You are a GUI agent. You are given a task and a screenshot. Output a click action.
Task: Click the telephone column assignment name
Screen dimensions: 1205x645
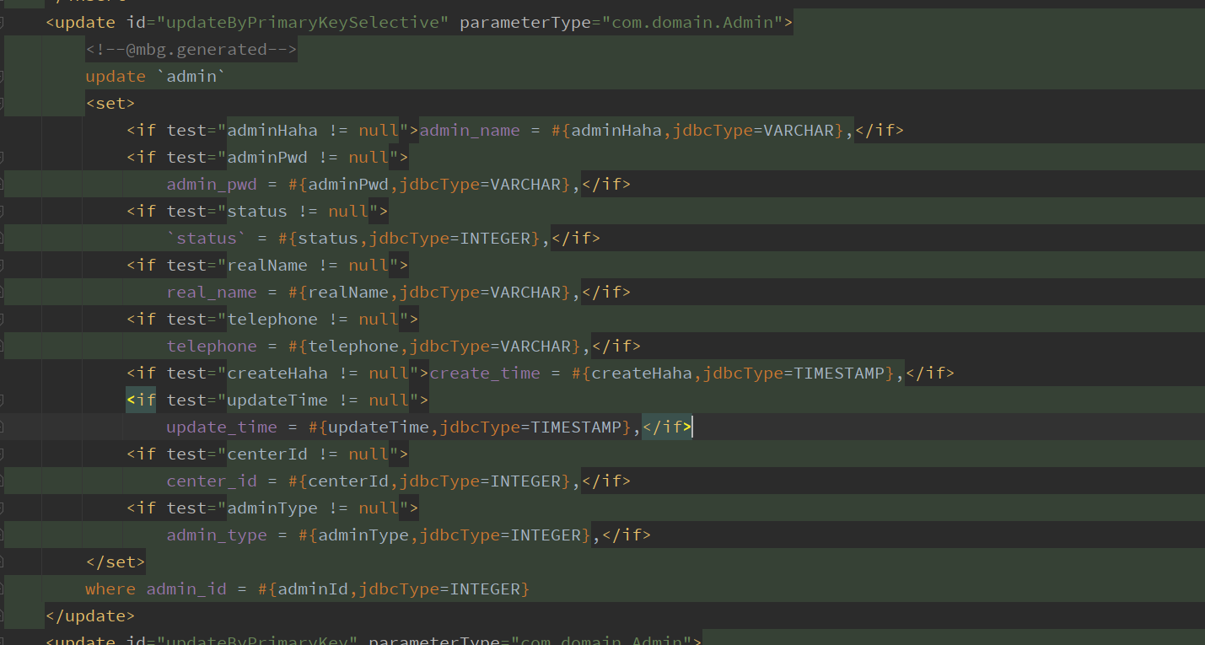tap(212, 346)
